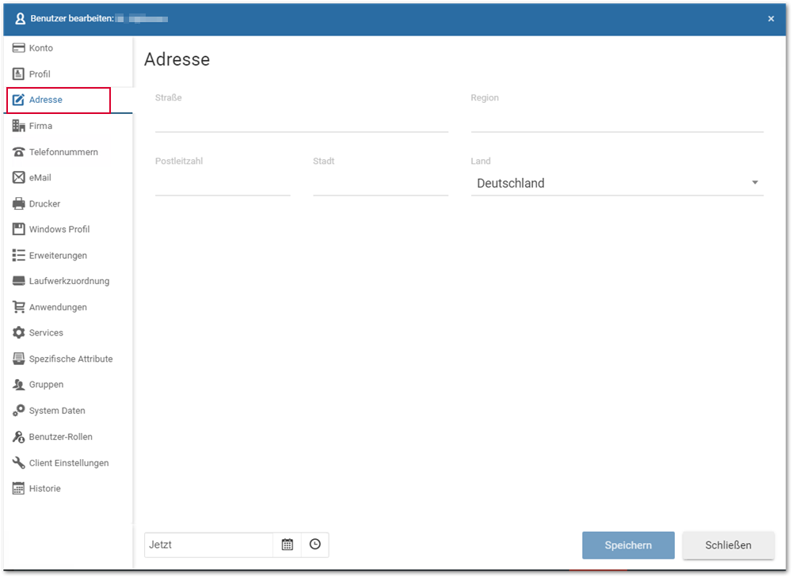Click the Profil badge icon

[19, 74]
